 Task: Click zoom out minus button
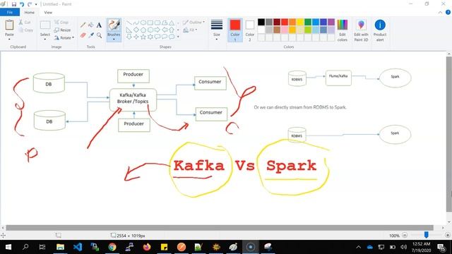click(405, 235)
